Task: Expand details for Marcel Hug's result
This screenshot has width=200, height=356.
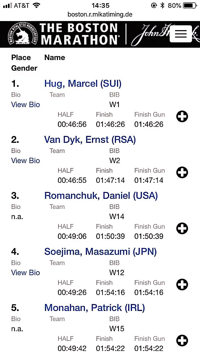Action: pyautogui.click(x=182, y=116)
